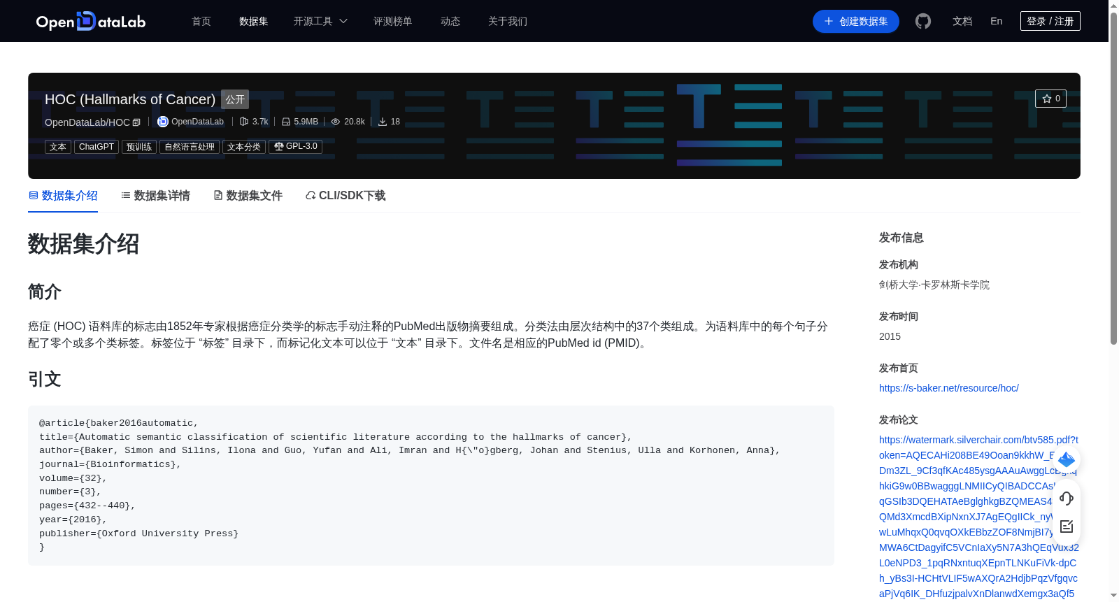Click the 2015 release year text

coord(890,336)
